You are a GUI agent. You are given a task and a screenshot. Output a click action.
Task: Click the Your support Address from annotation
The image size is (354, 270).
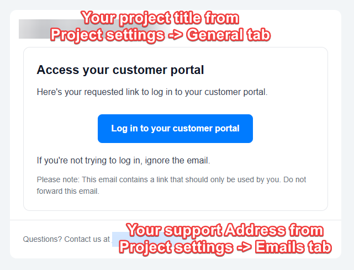(x=225, y=230)
